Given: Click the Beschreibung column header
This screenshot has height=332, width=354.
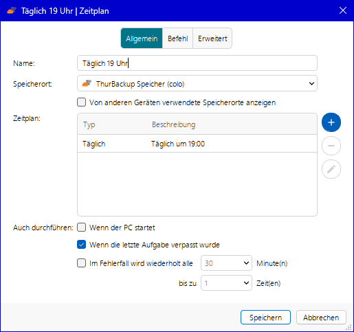Looking at the screenshot, I should point(174,124).
